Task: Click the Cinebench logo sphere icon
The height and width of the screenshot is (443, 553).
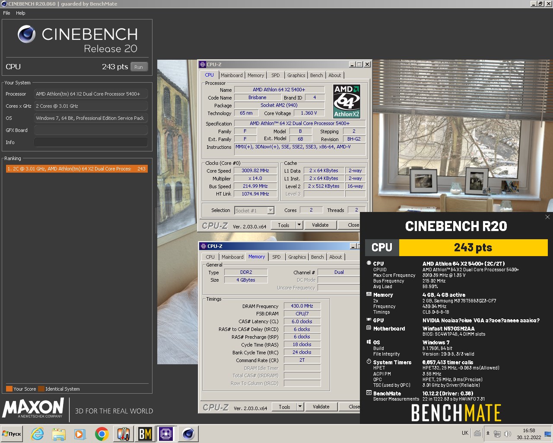Action: [26, 34]
